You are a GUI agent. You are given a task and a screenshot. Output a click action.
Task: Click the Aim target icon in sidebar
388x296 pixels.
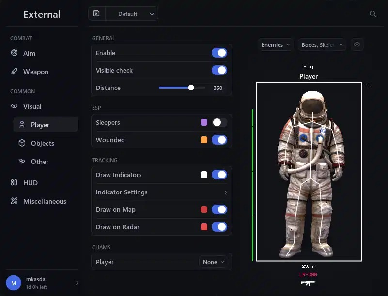tap(15, 53)
